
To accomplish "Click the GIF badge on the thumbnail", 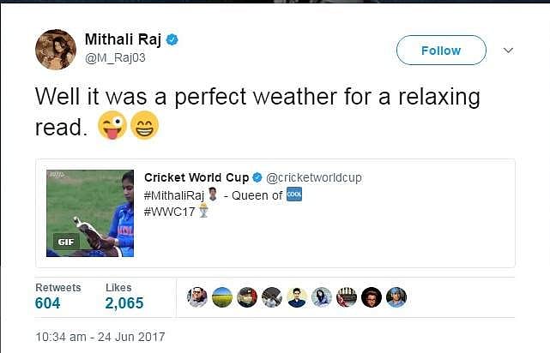I will [x=65, y=242].
